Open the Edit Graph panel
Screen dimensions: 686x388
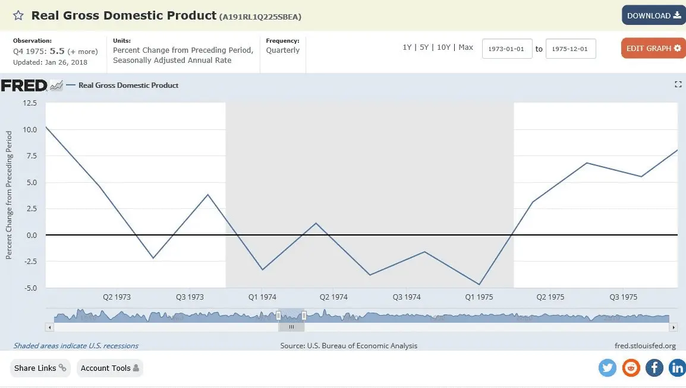click(x=653, y=48)
